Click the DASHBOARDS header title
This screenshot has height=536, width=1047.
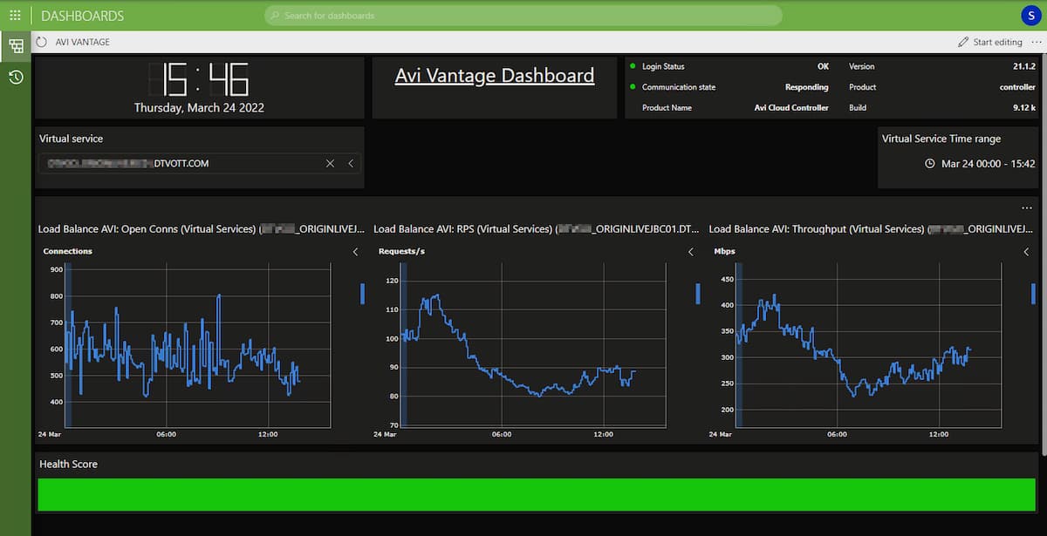pos(82,16)
